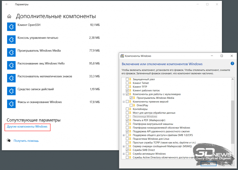This screenshot has height=170, width=238.
Task: Click the Факсы и сканирование Windows icon
Action: click(11, 103)
